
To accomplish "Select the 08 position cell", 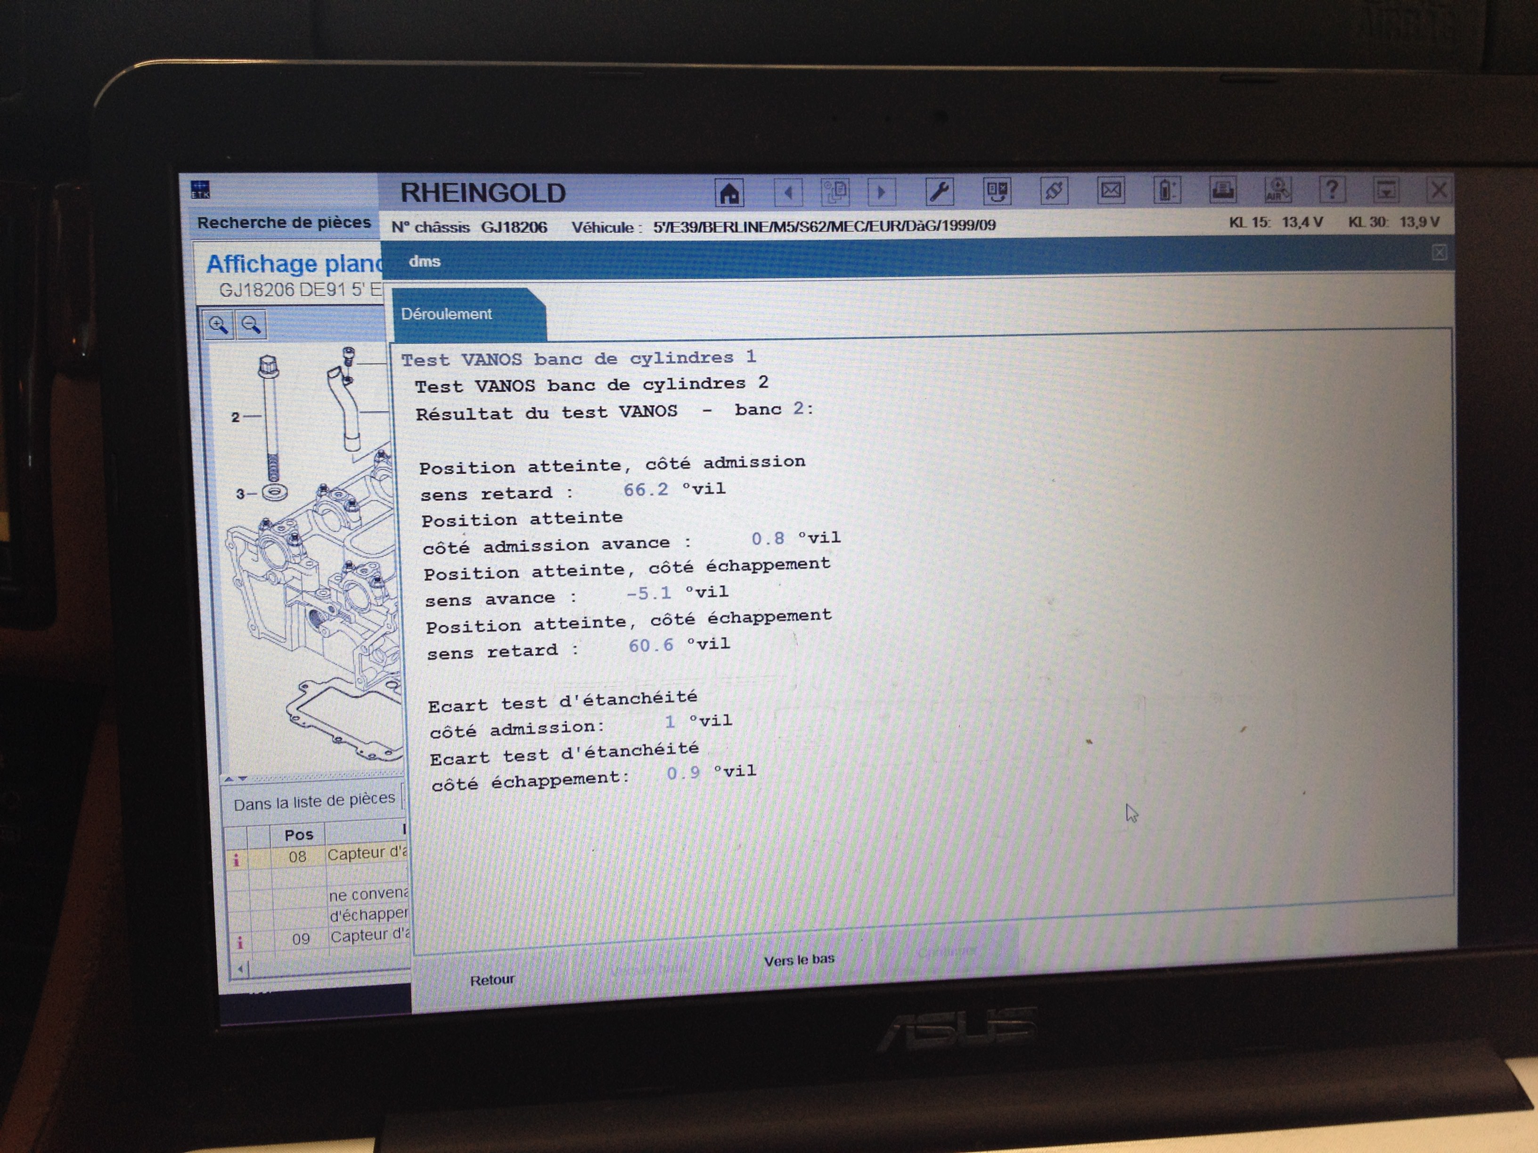I will (298, 857).
